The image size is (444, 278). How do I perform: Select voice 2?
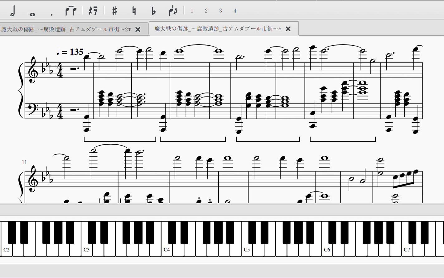coord(206,11)
